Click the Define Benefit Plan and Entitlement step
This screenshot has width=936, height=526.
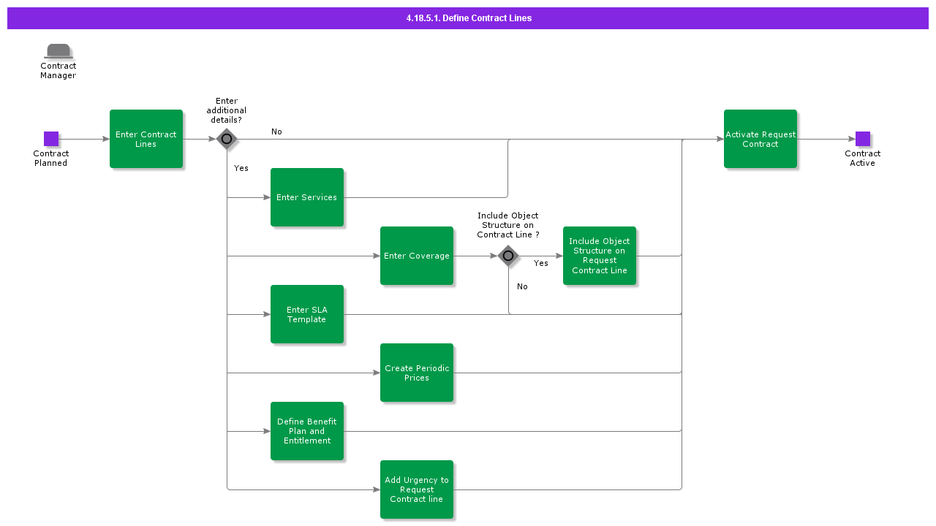(x=307, y=431)
